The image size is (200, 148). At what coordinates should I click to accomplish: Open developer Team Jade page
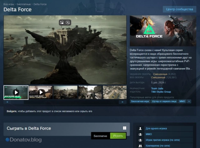point(157,88)
